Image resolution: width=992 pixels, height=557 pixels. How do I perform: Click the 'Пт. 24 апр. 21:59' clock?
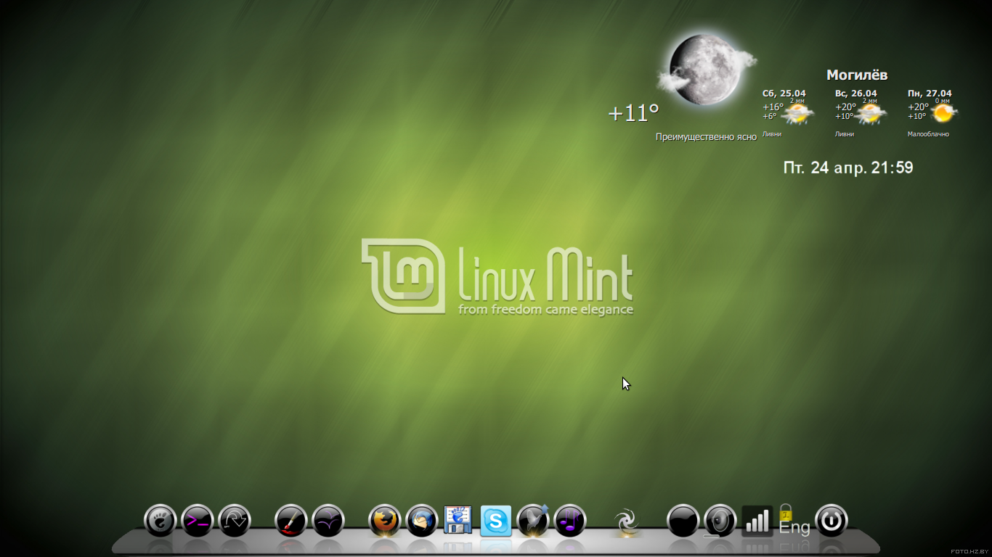point(848,168)
